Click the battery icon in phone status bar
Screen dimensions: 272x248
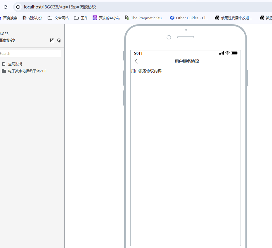235,53
